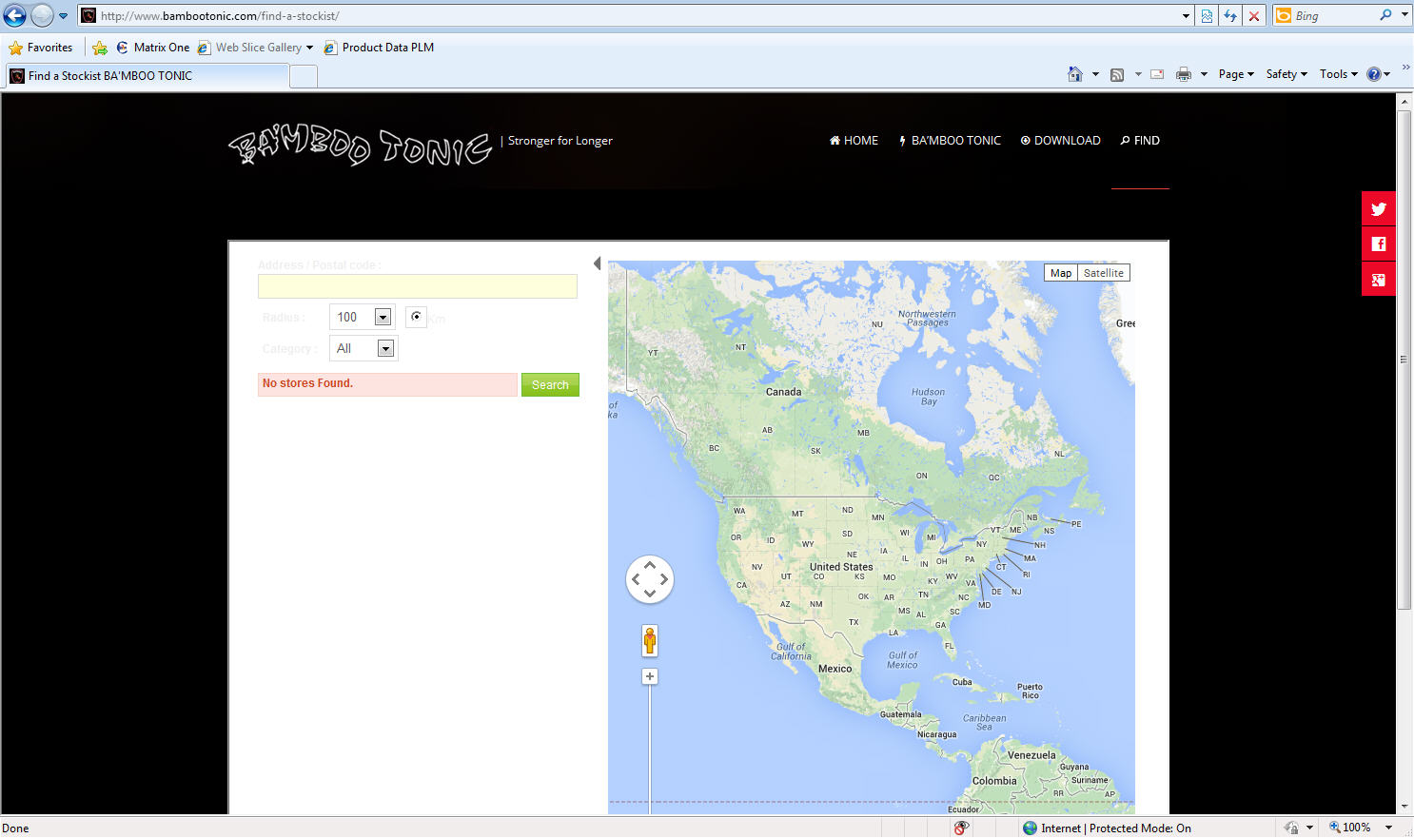1414x838 pixels.
Task: Go to HOME in site navigation
Action: pyautogui.click(x=854, y=141)
